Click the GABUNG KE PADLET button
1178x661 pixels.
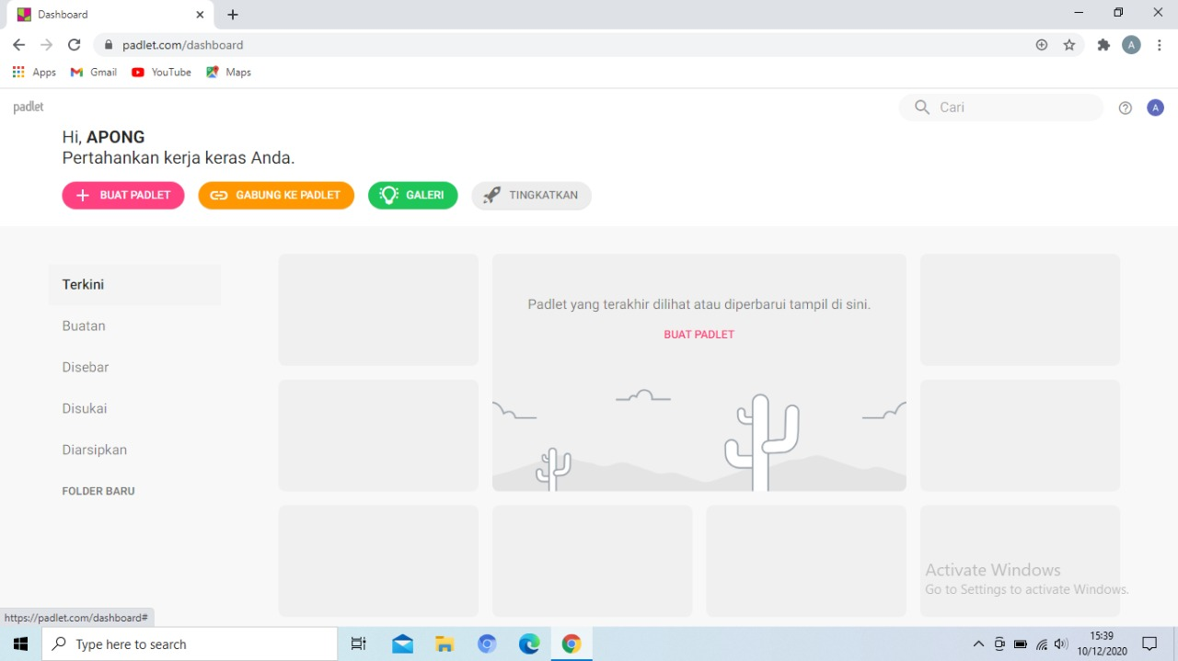(276, 195)
